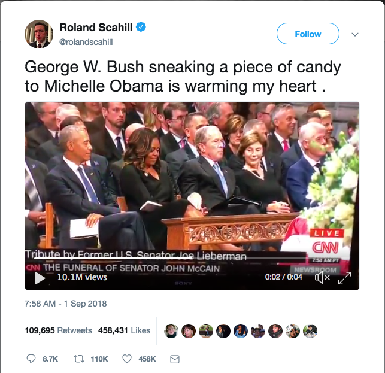Like the tweet with the heart icon
The width and height of the screenshot is (385, 373).
[x=127, y=359]
